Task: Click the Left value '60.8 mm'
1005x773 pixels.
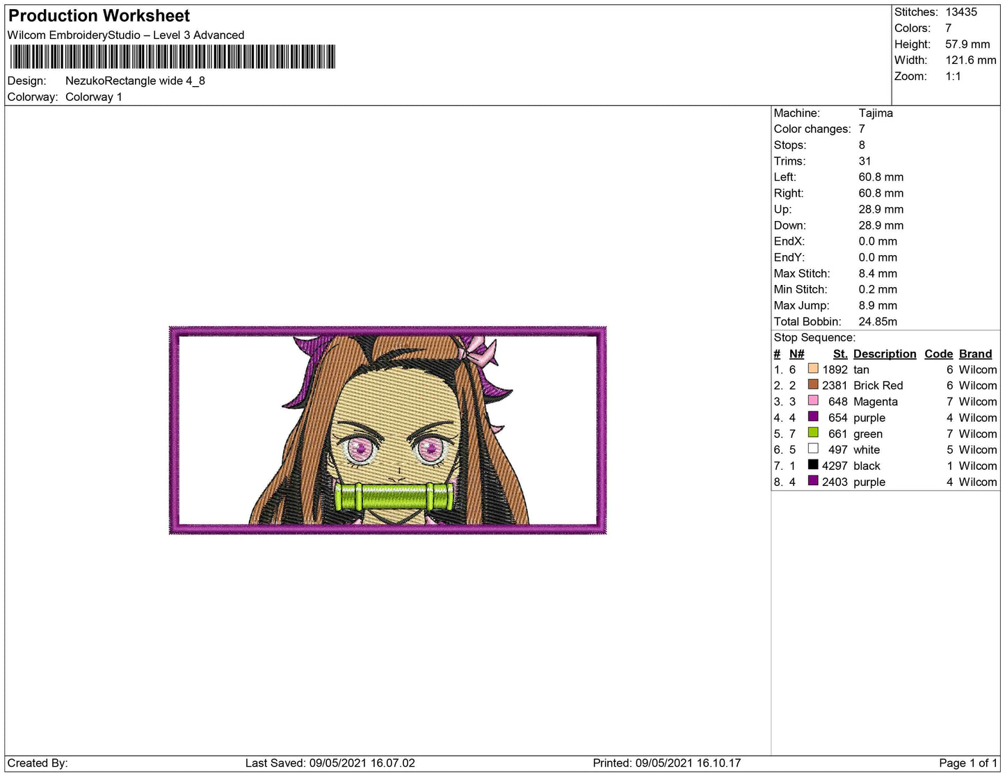Action: coord(881,177)
